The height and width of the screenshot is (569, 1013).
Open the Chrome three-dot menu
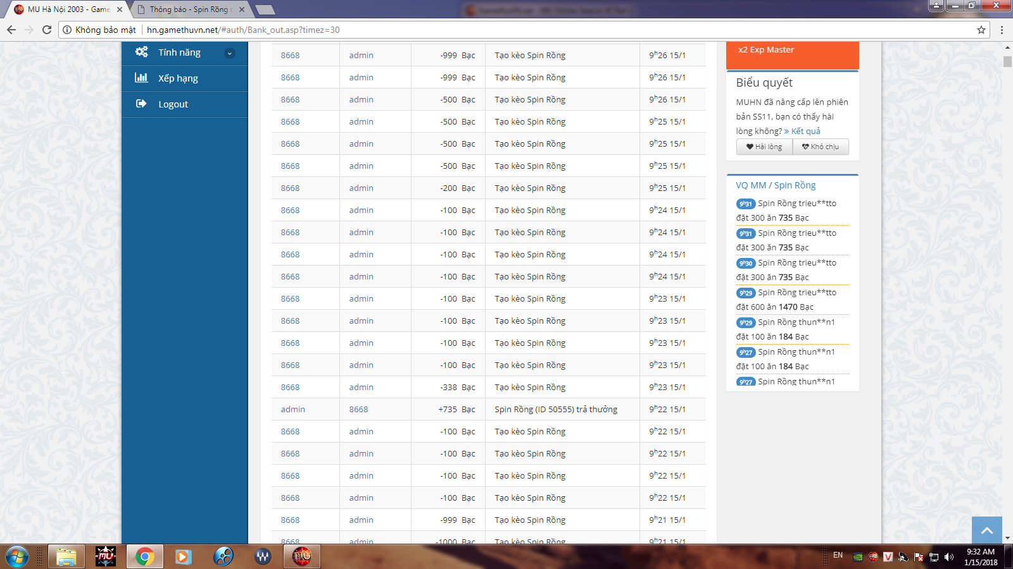coord(1002,30)
